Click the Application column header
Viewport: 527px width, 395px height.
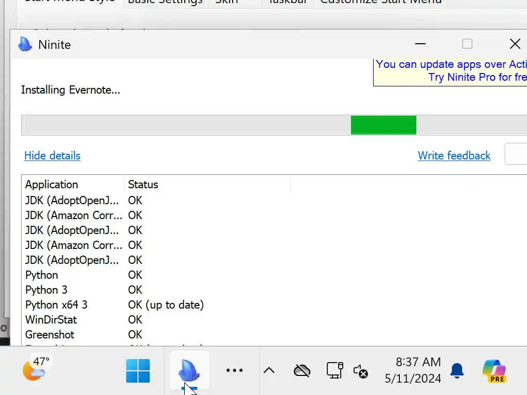pos(73,185)
